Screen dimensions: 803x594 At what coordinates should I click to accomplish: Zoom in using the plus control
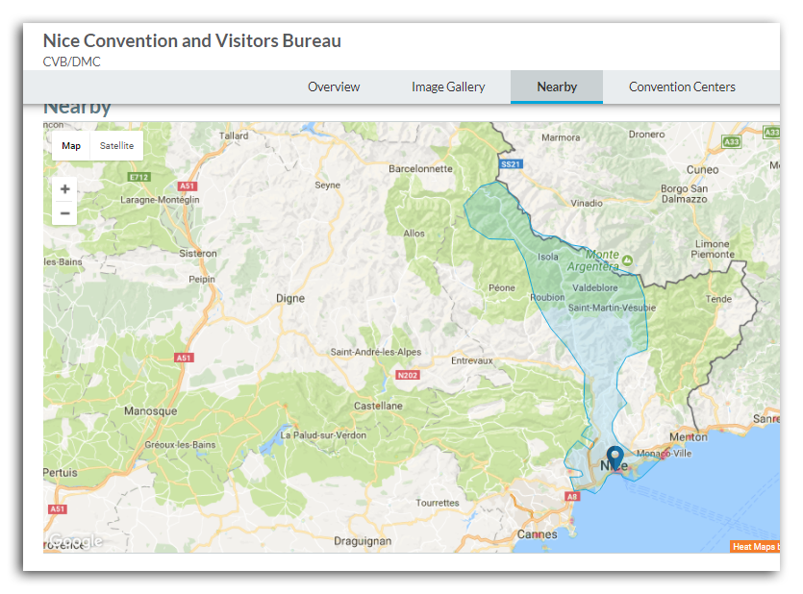(63, 188)
